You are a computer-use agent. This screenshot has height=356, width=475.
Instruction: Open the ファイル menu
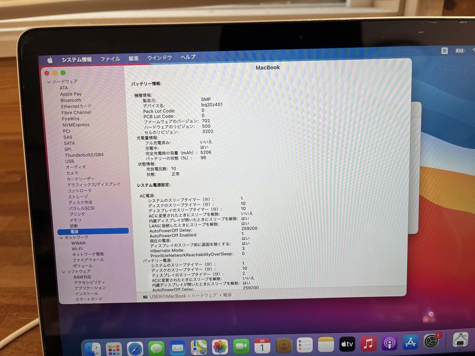(110, 59)
